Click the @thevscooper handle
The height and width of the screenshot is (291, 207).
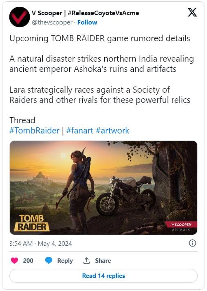(52, 22)
